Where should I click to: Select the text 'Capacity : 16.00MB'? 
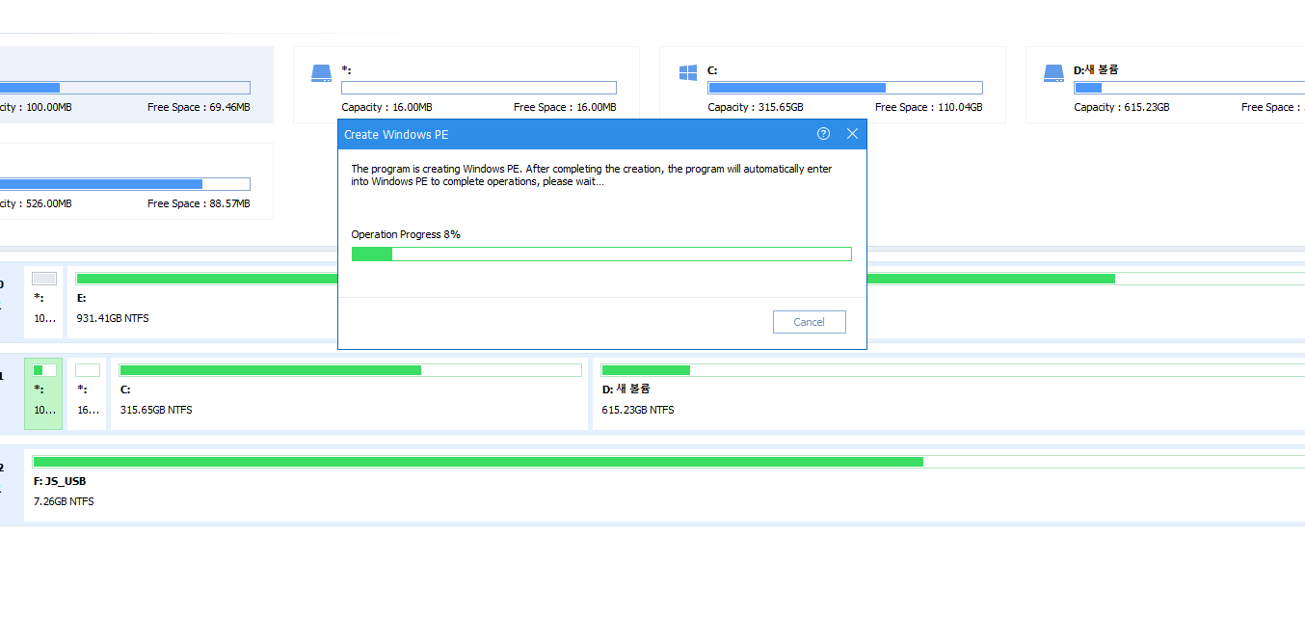(386, 107)
